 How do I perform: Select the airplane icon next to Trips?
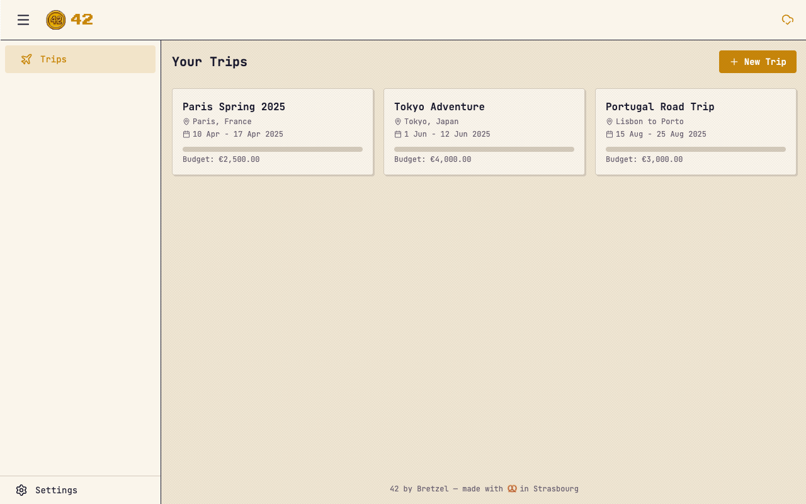[x=26, y=59]
